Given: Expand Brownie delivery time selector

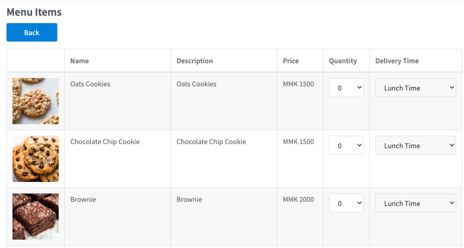Looking at the screenshot, I should [415, 203].
